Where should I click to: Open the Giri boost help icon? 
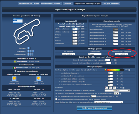[123, 88]
